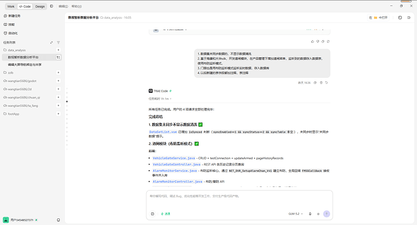Open the GLM-5.2 model dropdown
Screen dimensions: 417x225
click(296, 214)
